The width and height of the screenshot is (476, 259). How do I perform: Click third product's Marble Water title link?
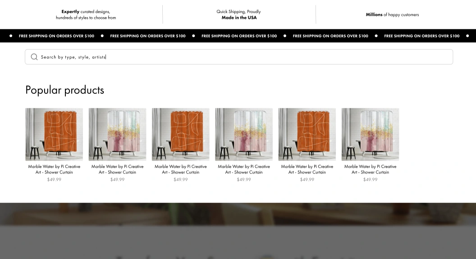coord(181,169)
